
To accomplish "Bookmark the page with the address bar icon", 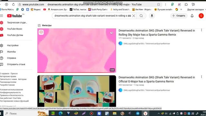I will click(x=159, y=5).
